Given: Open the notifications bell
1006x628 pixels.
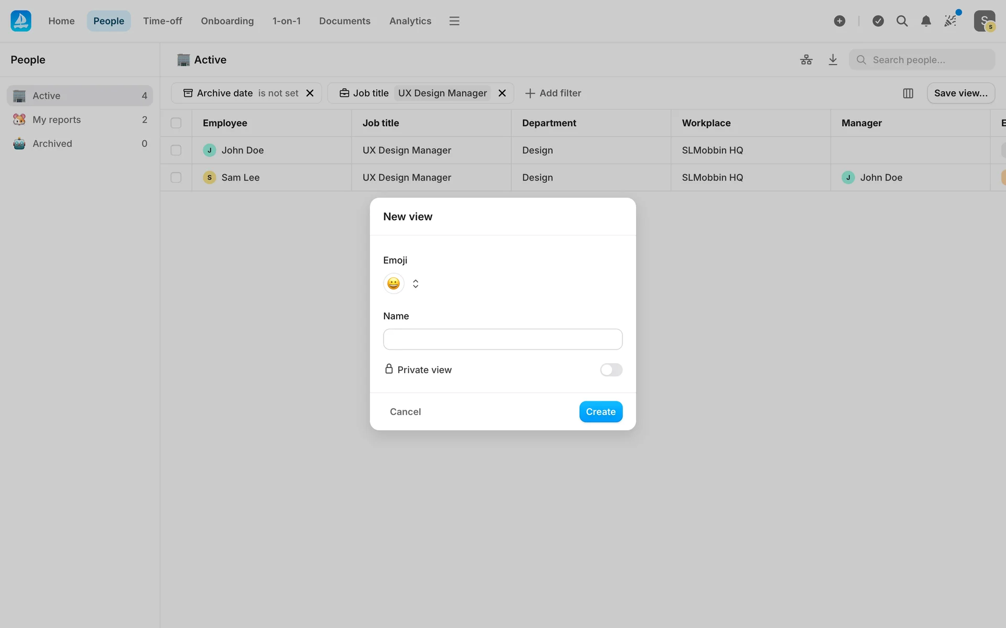Looking at the screenshot, I should [926, 21].
